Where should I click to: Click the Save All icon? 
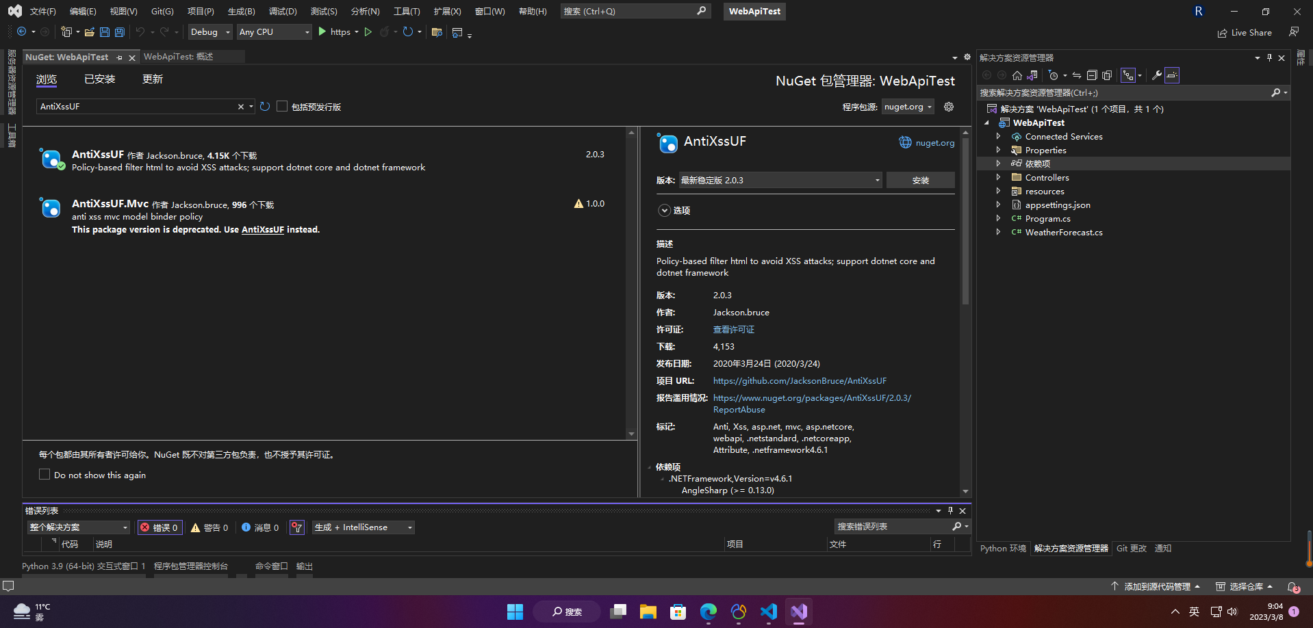coord(120,31)
